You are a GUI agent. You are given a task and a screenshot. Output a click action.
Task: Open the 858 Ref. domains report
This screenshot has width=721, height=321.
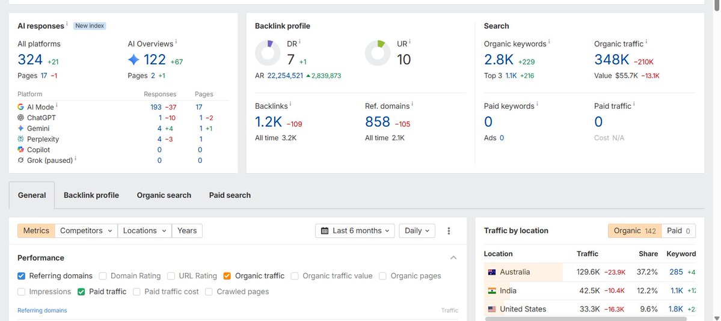[x=378, y=122]
